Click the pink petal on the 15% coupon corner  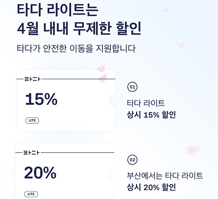101,68
